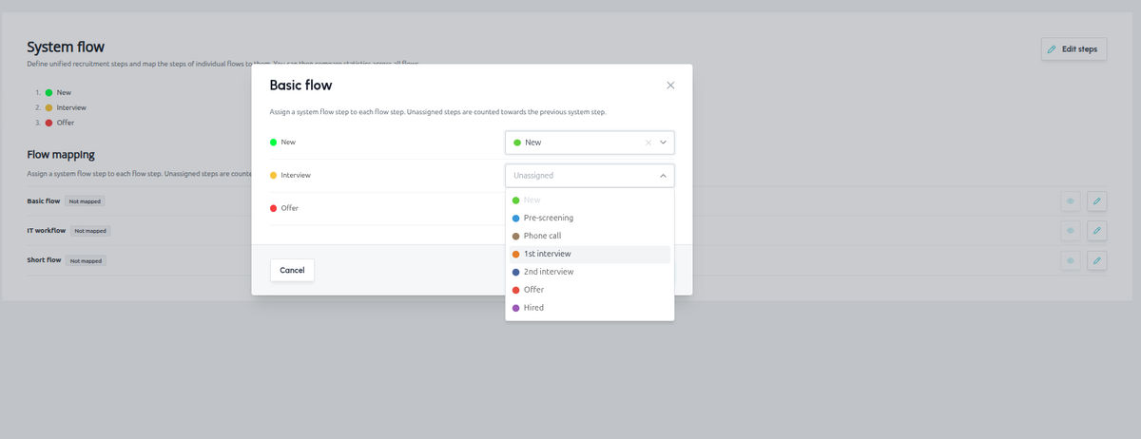Screen dimensions: 1141x439
Task: Select Hired option
Action: pos(590,308)
